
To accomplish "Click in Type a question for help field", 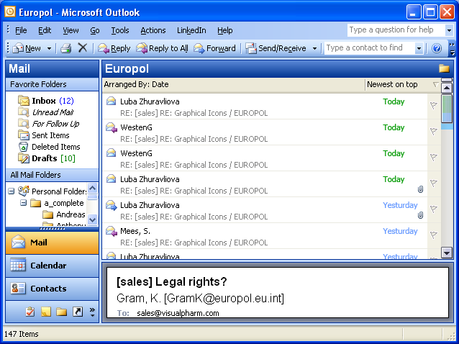I will click(x=396, y=30).
